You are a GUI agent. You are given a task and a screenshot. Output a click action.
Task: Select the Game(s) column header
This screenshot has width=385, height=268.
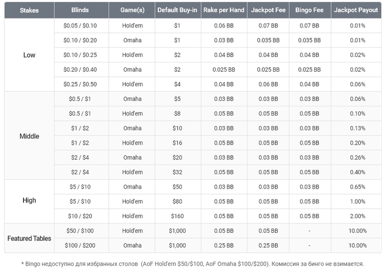[131, 10]
